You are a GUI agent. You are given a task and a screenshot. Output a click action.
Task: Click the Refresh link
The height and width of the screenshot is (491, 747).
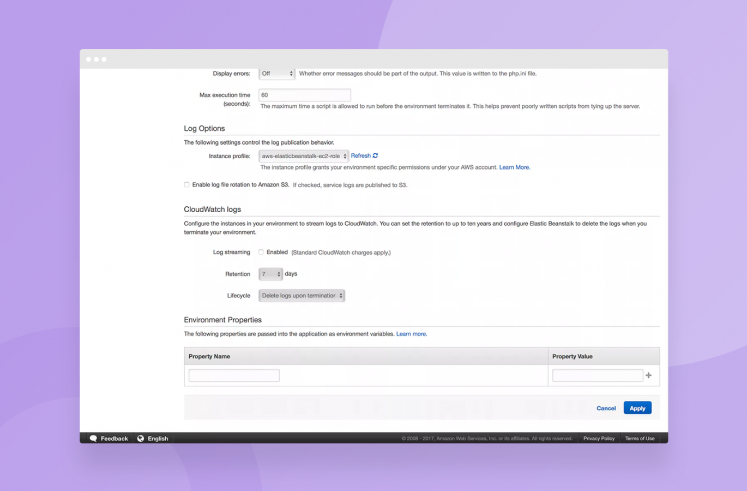click(360, 155)
